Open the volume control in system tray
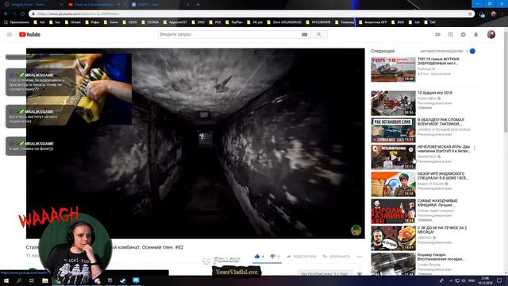The image size is (508, 286). 464,280
